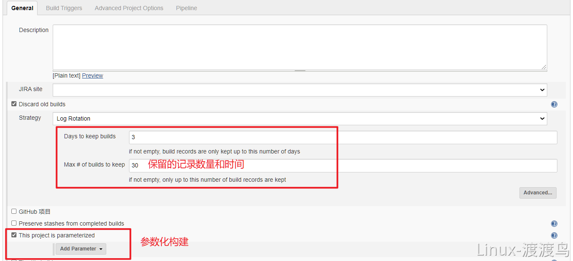This screenshot has height=261, width=573.
Task: Open the Strategy Log Rotation dropdown
Action: (x=300, y=118)
